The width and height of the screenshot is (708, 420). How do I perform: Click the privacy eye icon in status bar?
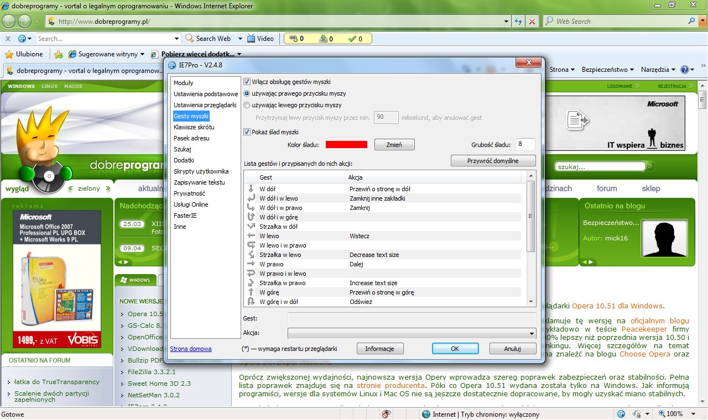pos(387,414)
